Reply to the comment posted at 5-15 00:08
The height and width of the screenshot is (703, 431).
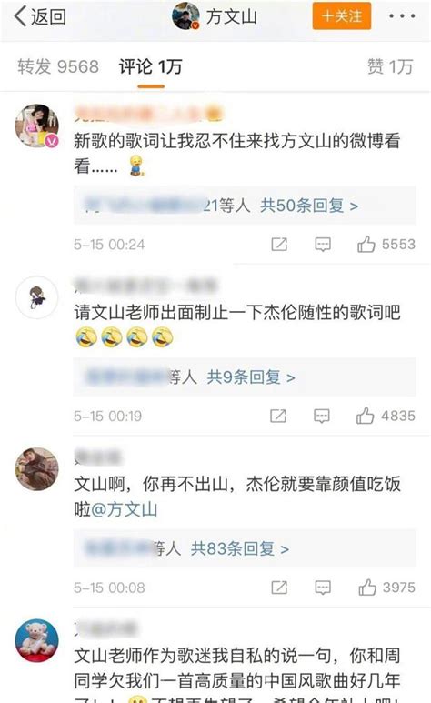click(323, 588)
